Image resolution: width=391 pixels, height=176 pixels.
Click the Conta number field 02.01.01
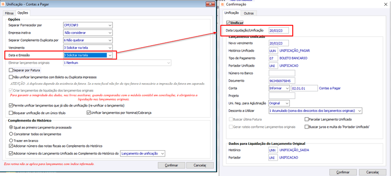tap(304, 88)
